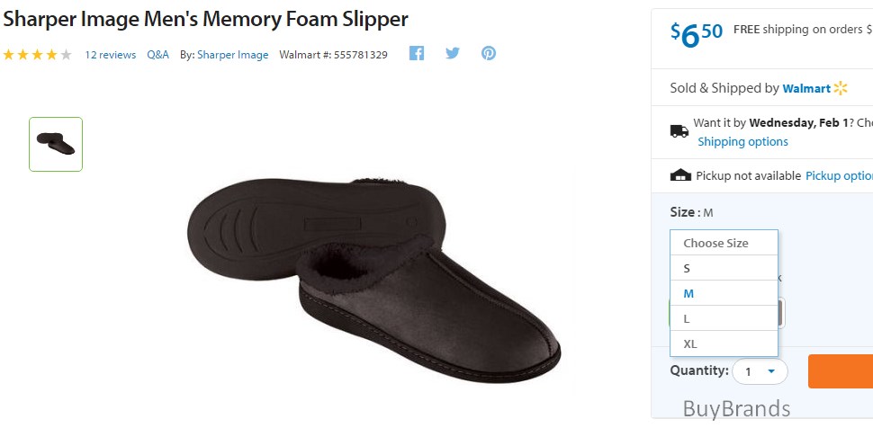This screenshot has height=437, width=873.
Task: Open the Q&A link
Action: 158,55
